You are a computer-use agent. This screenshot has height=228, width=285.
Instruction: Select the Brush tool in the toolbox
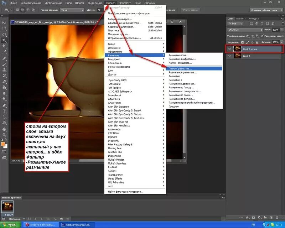[4, 64]
